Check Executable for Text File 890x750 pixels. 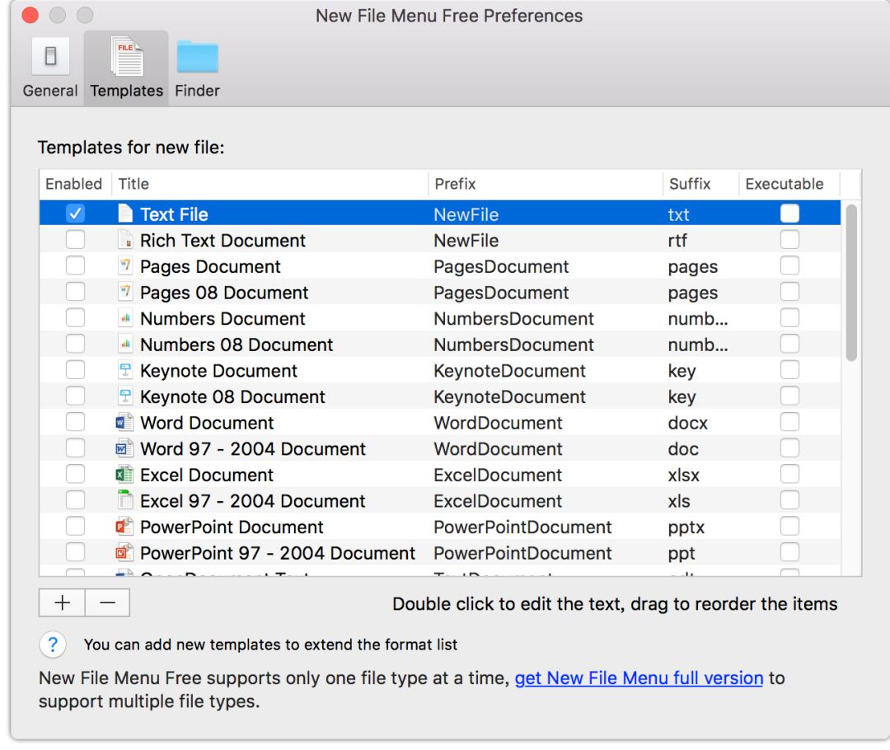[x=789, y=213]
